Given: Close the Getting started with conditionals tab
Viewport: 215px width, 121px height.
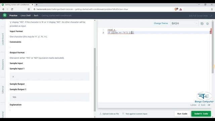Looking at the screenshot, I should point(33,4).
